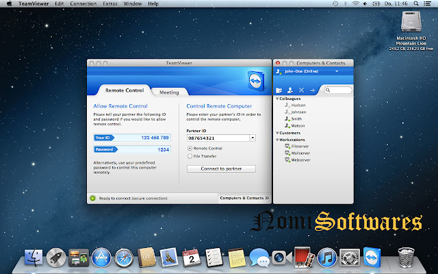The image size is (438, 274).
Task: Open System Preferences gear in Dock
Action: (350, 258)
